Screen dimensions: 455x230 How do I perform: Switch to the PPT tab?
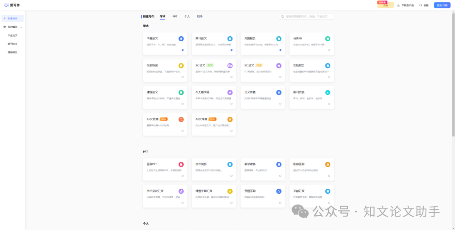pyautogui.click(x=175, y=16)
